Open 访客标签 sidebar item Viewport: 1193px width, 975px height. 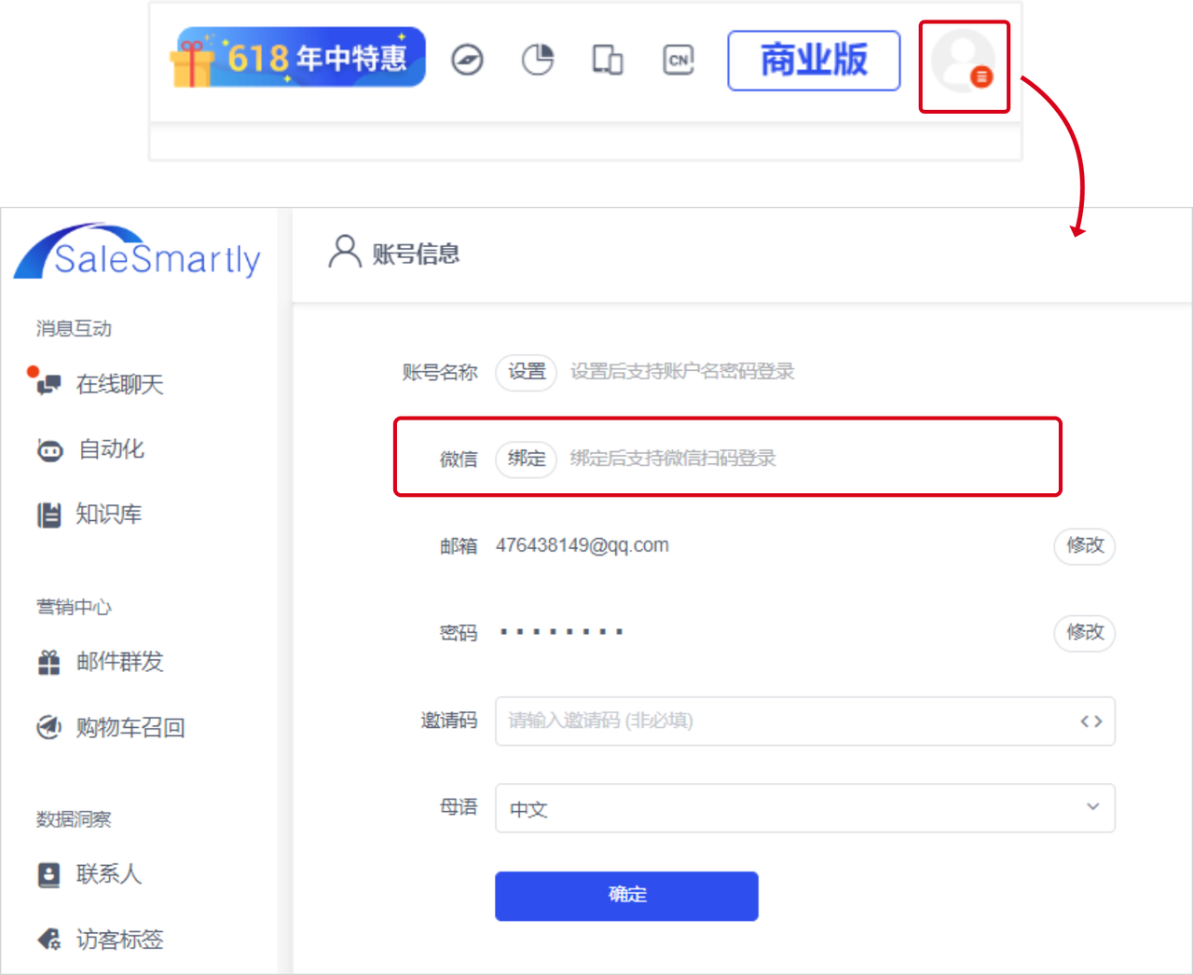pyautogui.click(x=118, y=940)
